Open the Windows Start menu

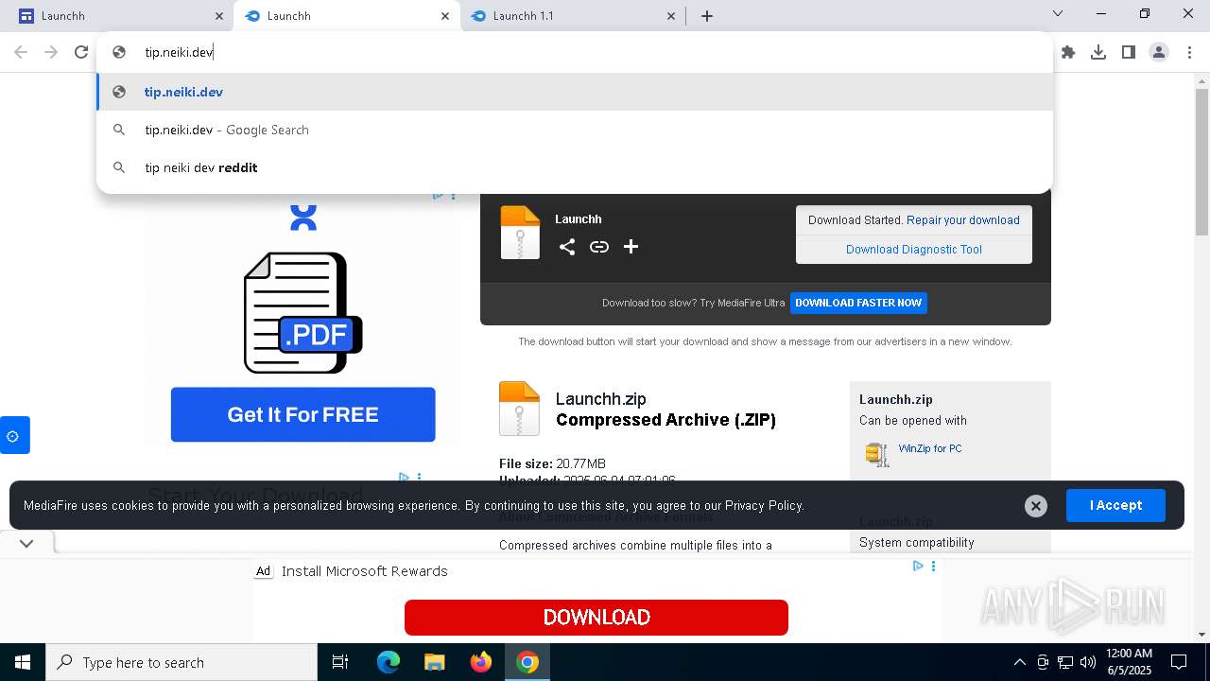click(23, 662)
